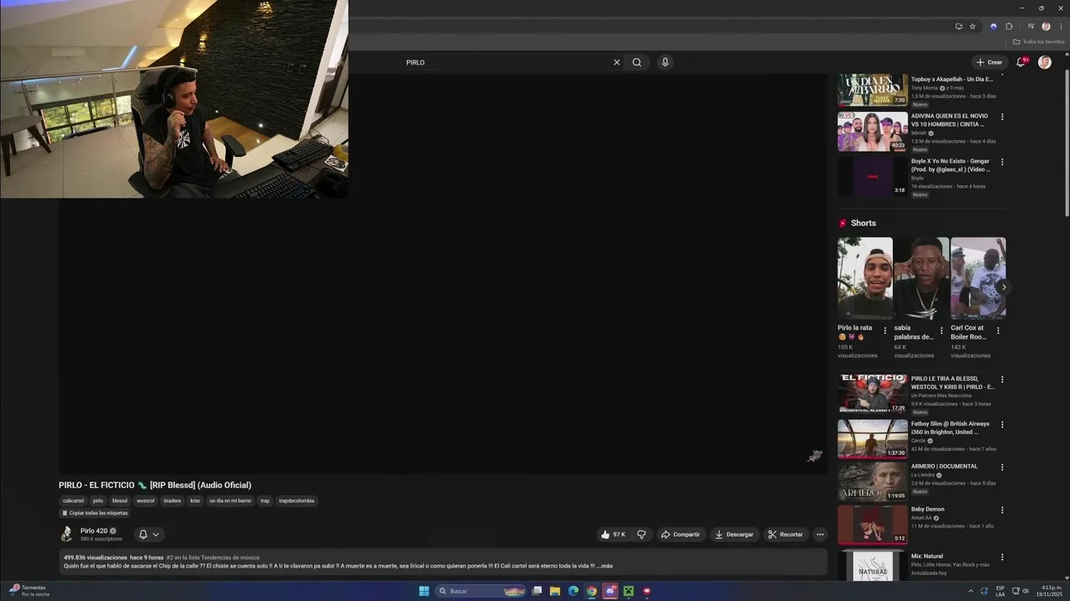
Task: Open options menu for Boyle Gengar video
Action: [1002, 162]
